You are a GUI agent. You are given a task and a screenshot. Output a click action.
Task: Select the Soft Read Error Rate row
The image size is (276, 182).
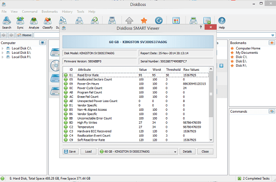pos(136,140)
